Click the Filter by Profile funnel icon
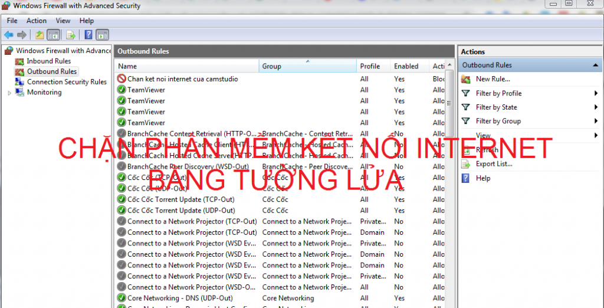604x308 pixels. coord(466,93)
